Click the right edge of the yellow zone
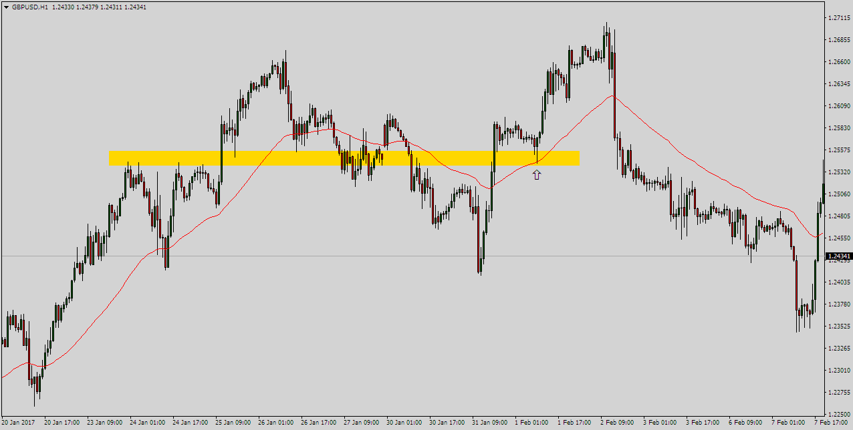 click(x=578, y=158)
